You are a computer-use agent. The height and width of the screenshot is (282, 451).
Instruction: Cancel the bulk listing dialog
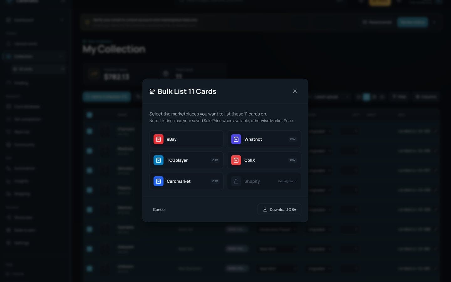(x=159, y=209)
